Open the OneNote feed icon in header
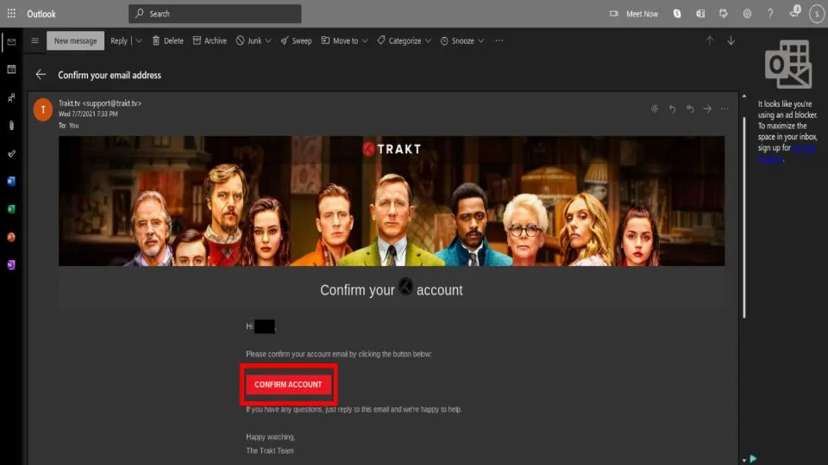Viewport: 828px width, 465px height. [x=700, y=14]
